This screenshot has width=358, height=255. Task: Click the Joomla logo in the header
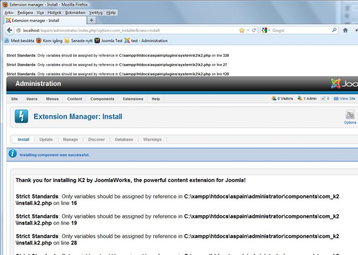344,84
